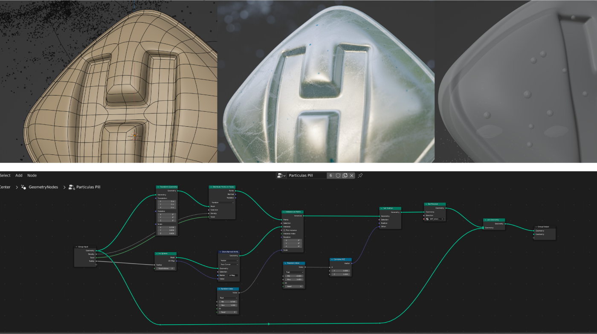Click the gray clay bubble closeup image
The height and width of the screenshot is (334, 597).
(516, 81)
